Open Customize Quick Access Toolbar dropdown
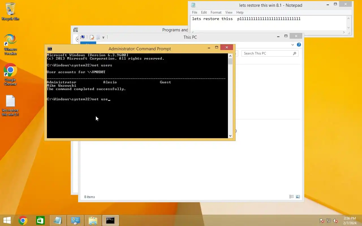Screen dimensions: 362x226 pos(103,37)
